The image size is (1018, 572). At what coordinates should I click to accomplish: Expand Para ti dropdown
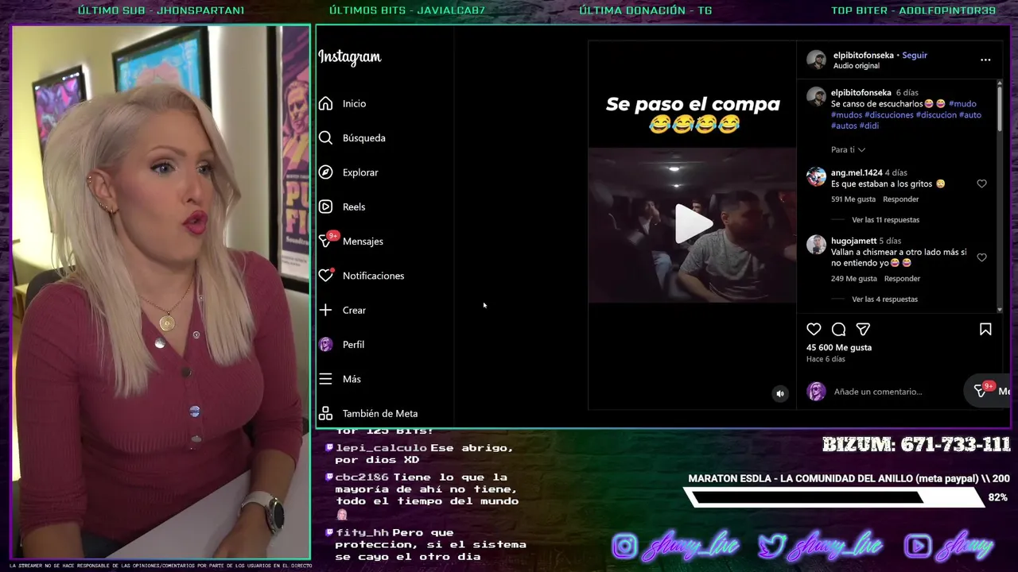pyautogui.click(x=848, y=149)
